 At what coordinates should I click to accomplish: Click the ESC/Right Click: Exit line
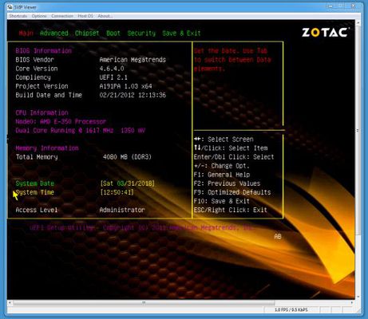coord(231,210)
